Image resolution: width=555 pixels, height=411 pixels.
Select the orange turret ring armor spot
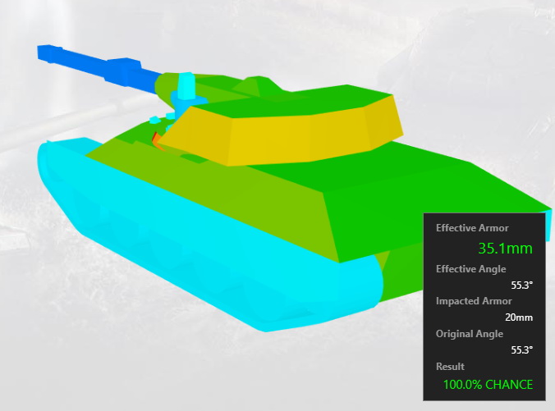click(157, 141)
